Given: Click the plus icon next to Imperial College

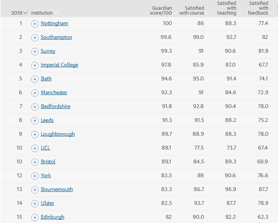Looking at the screenshot, I should click(35, 65).
